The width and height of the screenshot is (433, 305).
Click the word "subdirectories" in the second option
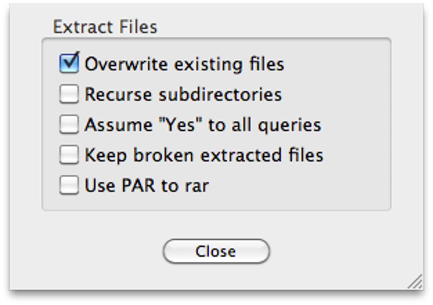click(220, 94)
